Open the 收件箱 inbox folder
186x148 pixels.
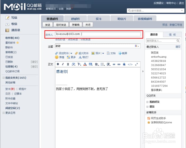pyautogui.click(x=12, y=38)
